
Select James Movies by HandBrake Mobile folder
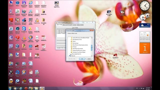pyautogui.click(x=81, y=38)
